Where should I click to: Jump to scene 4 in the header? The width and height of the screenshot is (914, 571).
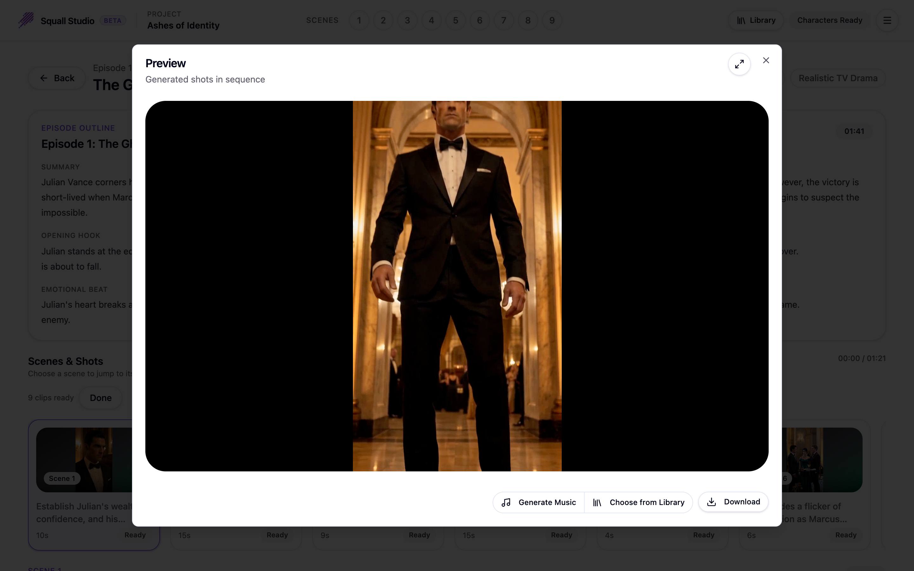(431, 20)
